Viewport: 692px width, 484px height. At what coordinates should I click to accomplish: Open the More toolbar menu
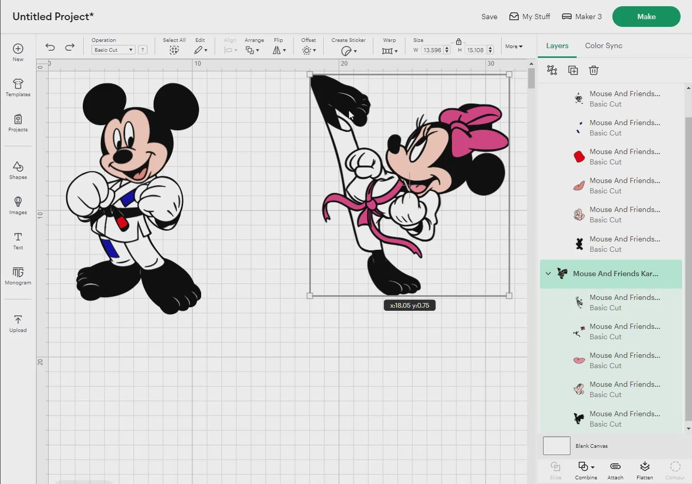(x=514, y=47)
